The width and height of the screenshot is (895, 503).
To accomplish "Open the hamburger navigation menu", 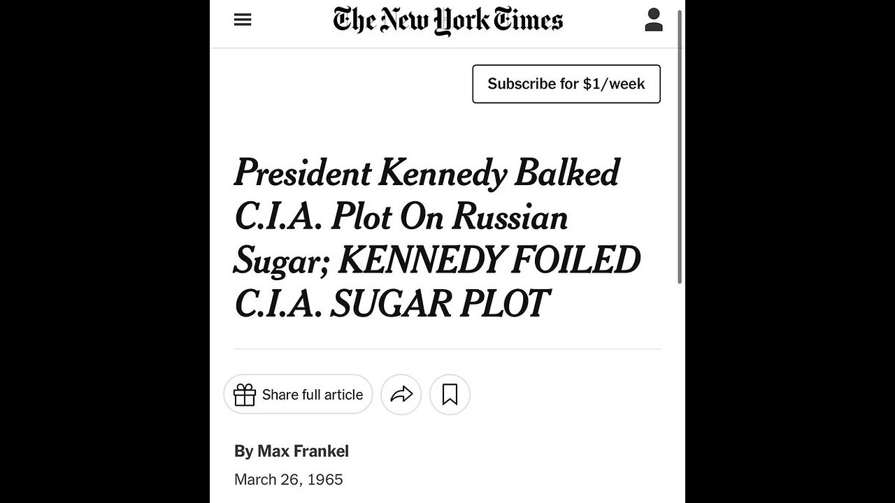I will coord(243,20).
